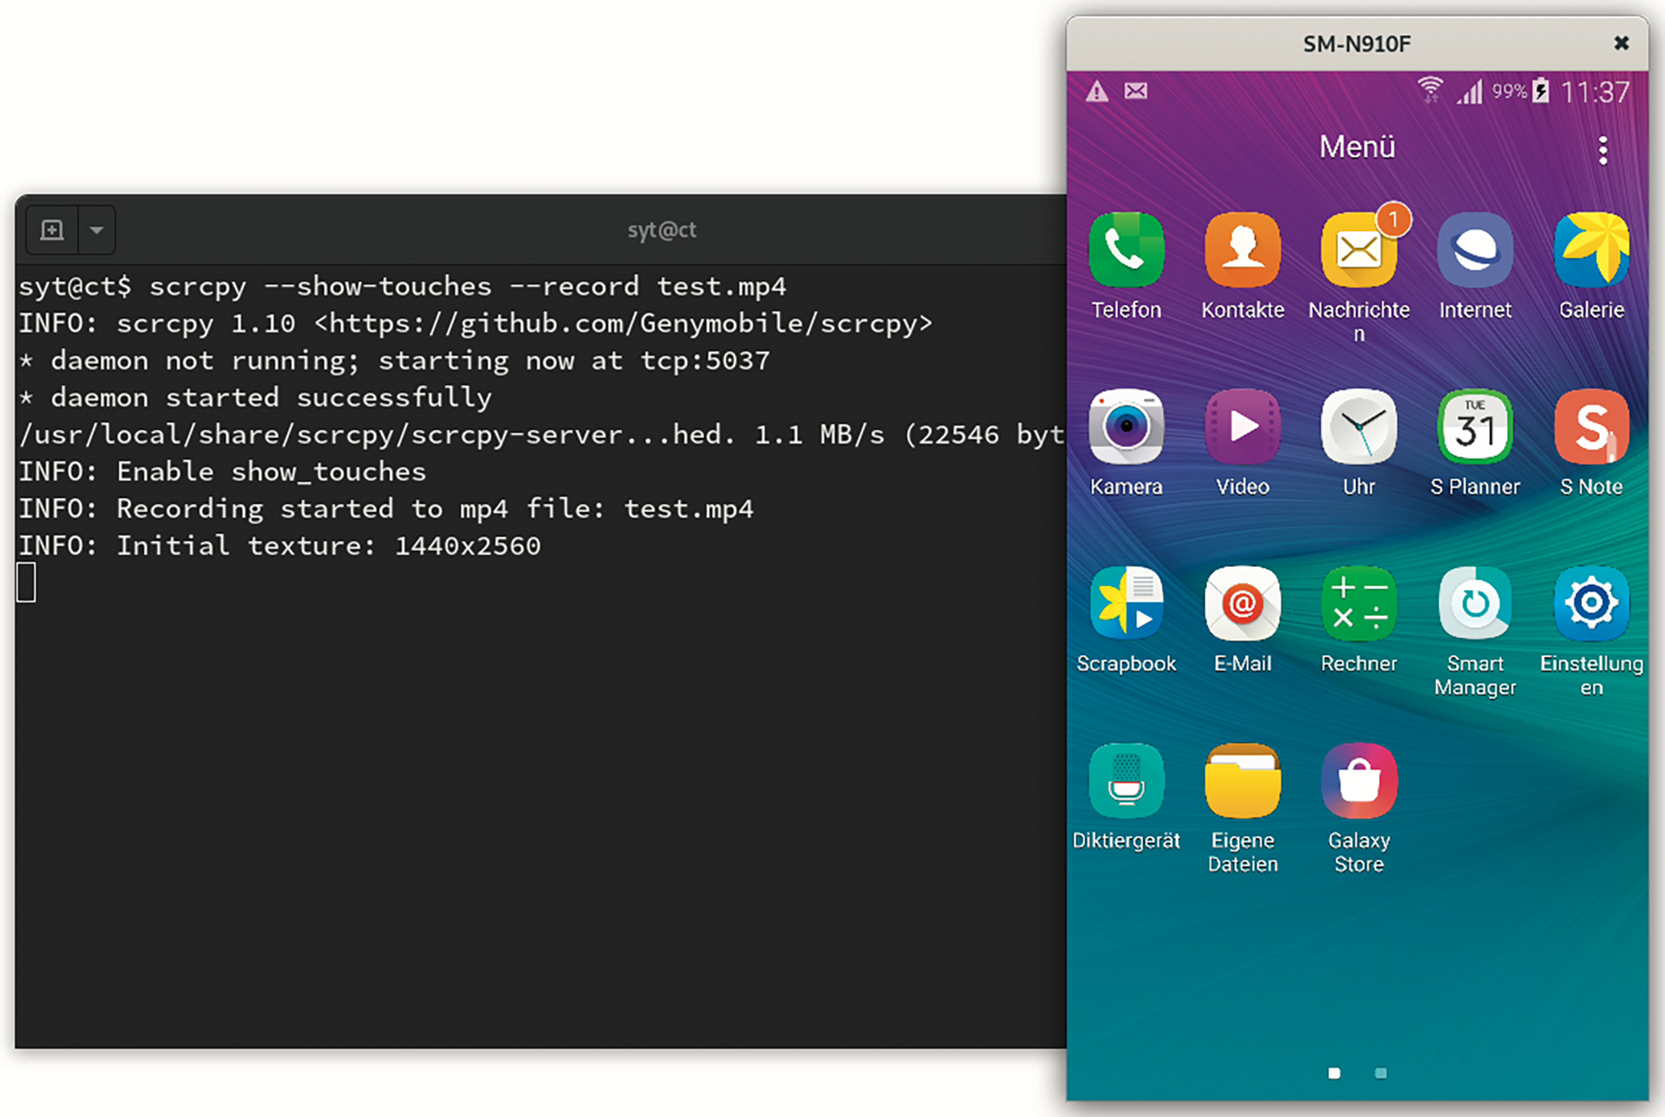This screenshot has height=1117, width=1665.
Task: Launch the Galerie app
Action: 1591,250
